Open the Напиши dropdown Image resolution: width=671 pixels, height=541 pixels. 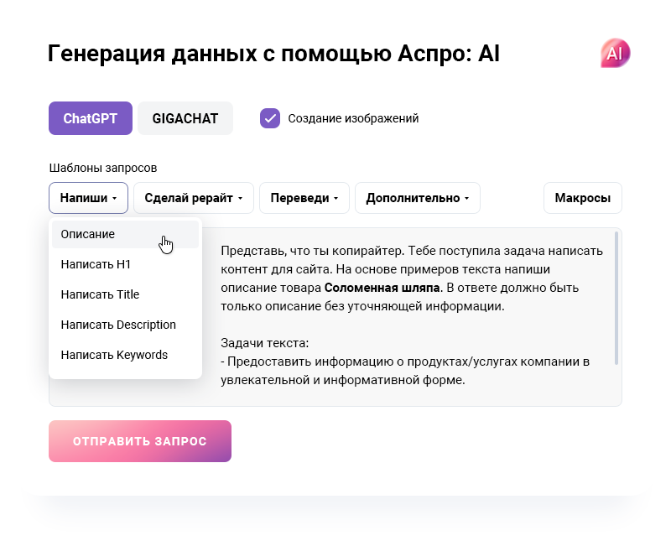[x=86, y=198]
